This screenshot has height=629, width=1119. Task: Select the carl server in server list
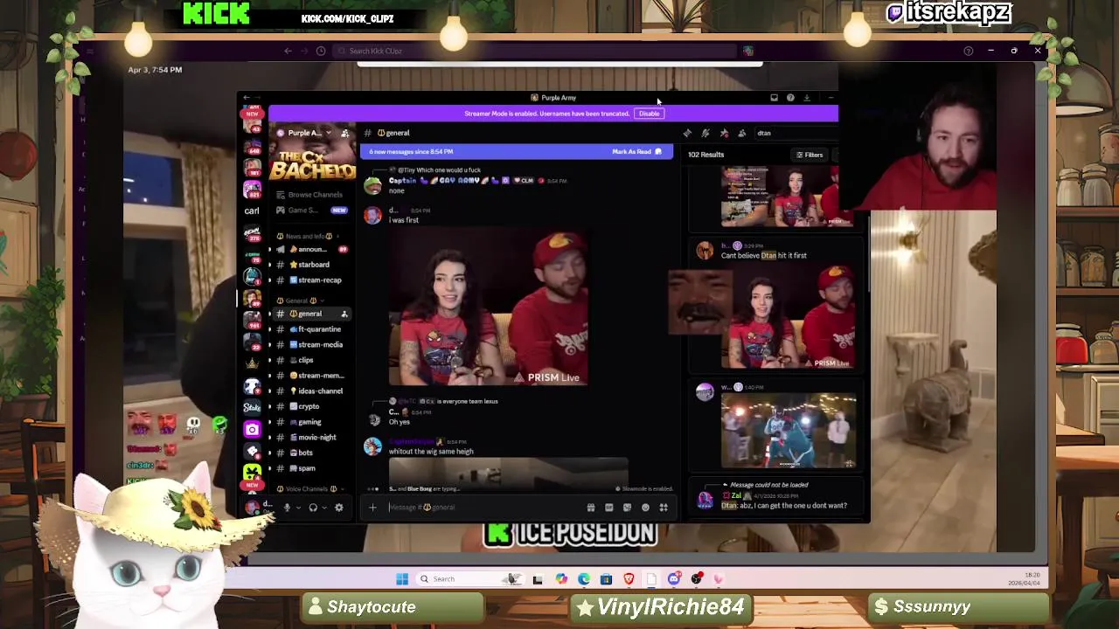252,211
